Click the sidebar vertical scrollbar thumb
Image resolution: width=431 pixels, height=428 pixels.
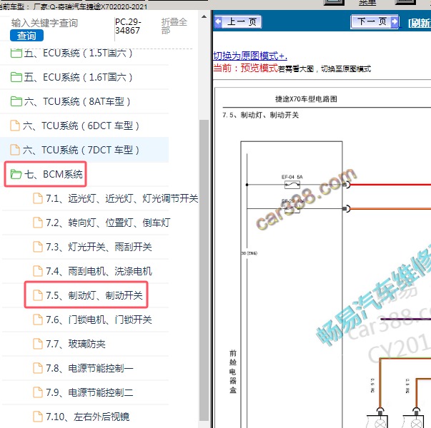tap(204, 270)
